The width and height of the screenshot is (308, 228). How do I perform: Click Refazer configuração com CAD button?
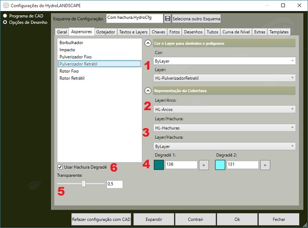tap(101, 219)
